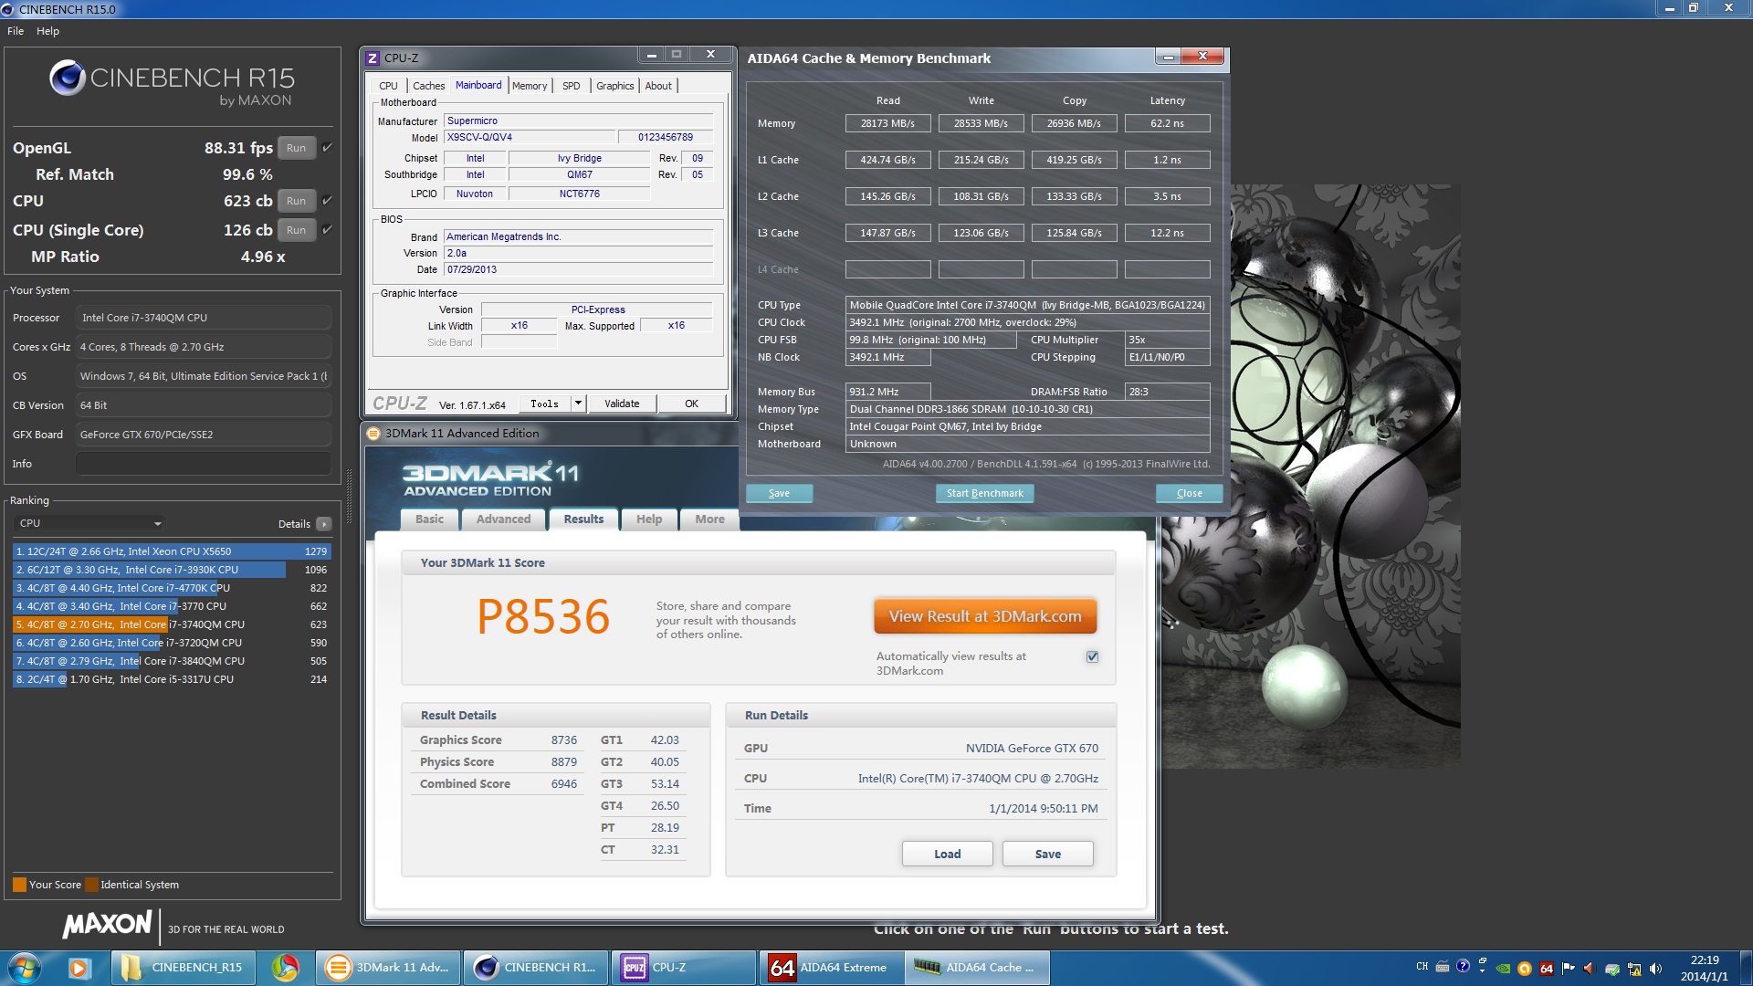
Task: Click the 3DMark 11 title bar icon
Action: (x=373, y=434)
